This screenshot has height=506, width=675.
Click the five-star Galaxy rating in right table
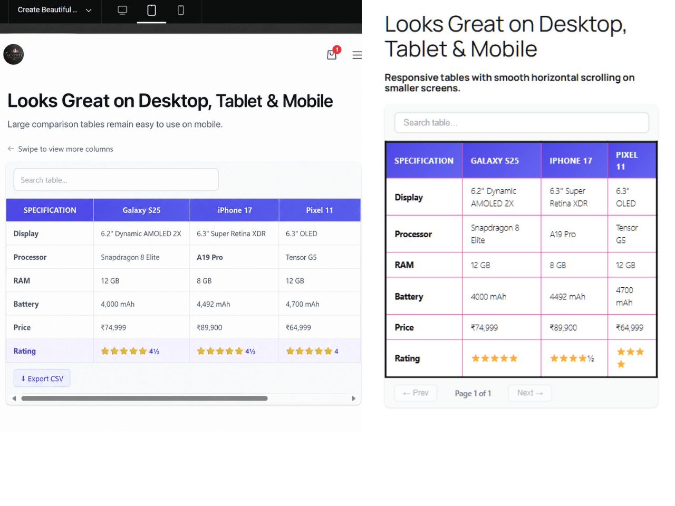click(x=494, y=358)
